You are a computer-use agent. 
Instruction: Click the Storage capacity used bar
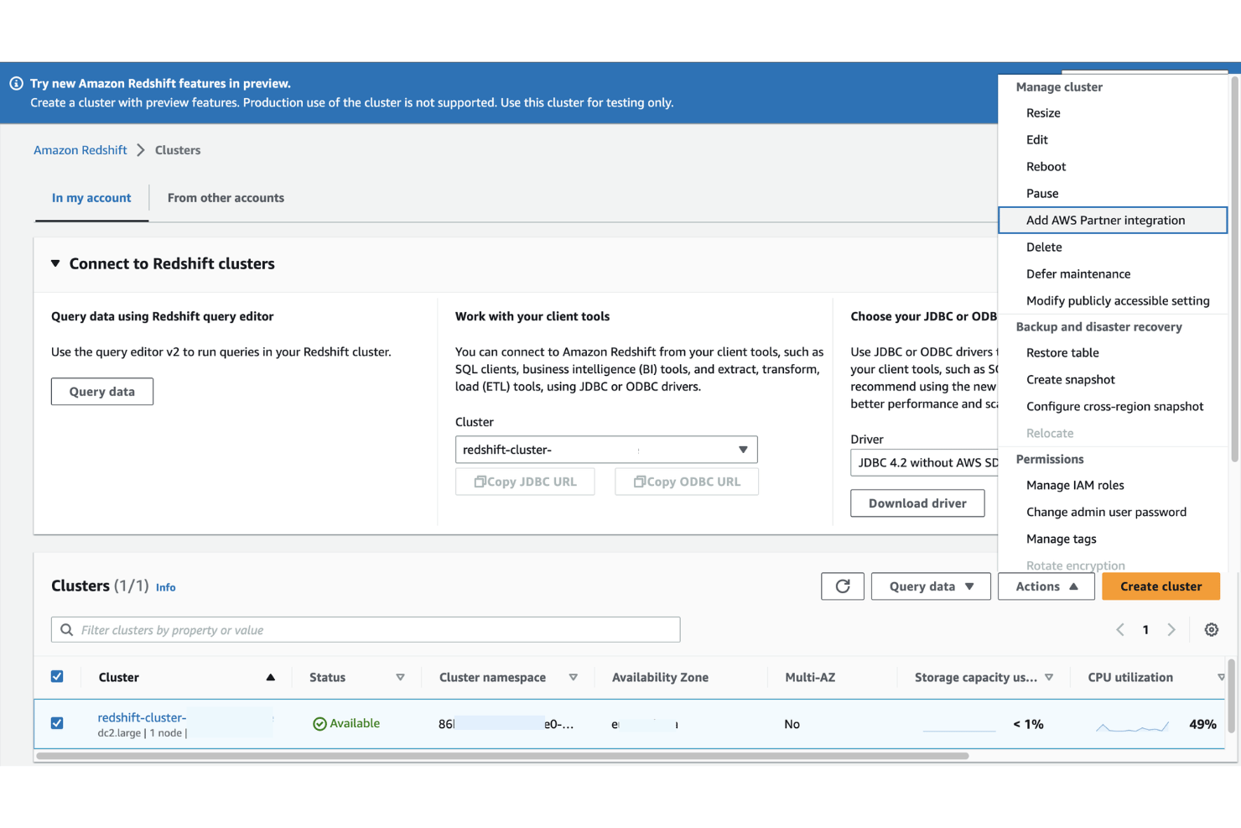pyautogui.click(x=959, y=731)
